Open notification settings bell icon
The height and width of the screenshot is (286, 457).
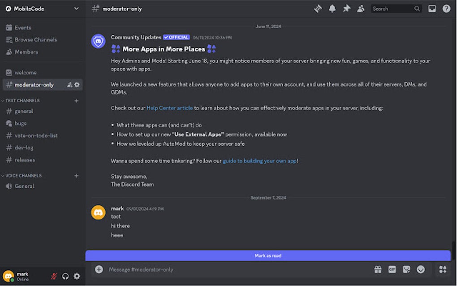point(332,8)
